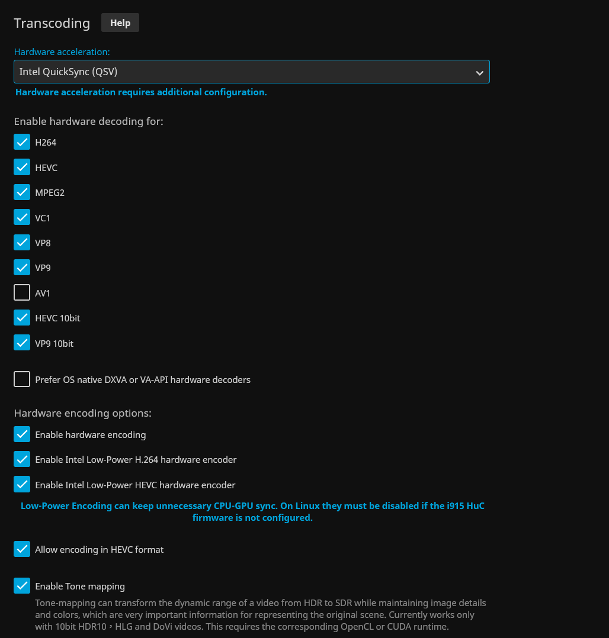
Task: Disable HEVC hardware decoding checkbox
Action: 22,167
